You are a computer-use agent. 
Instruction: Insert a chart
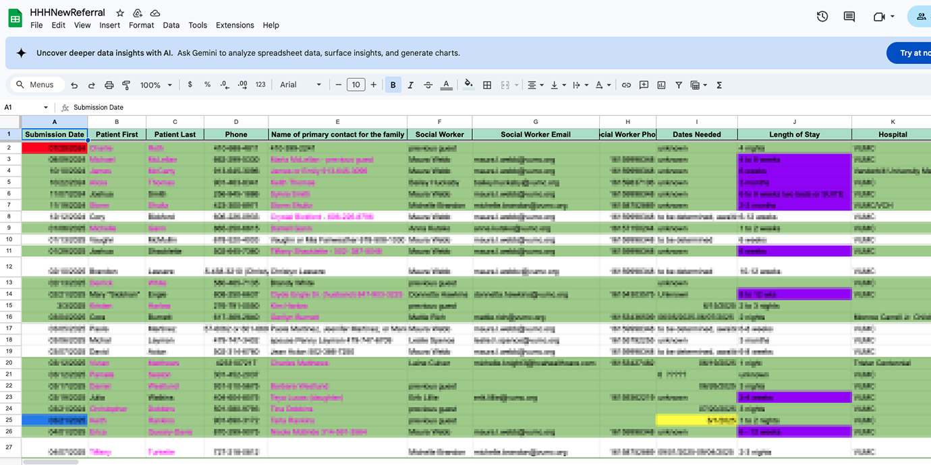coord(661,85)
